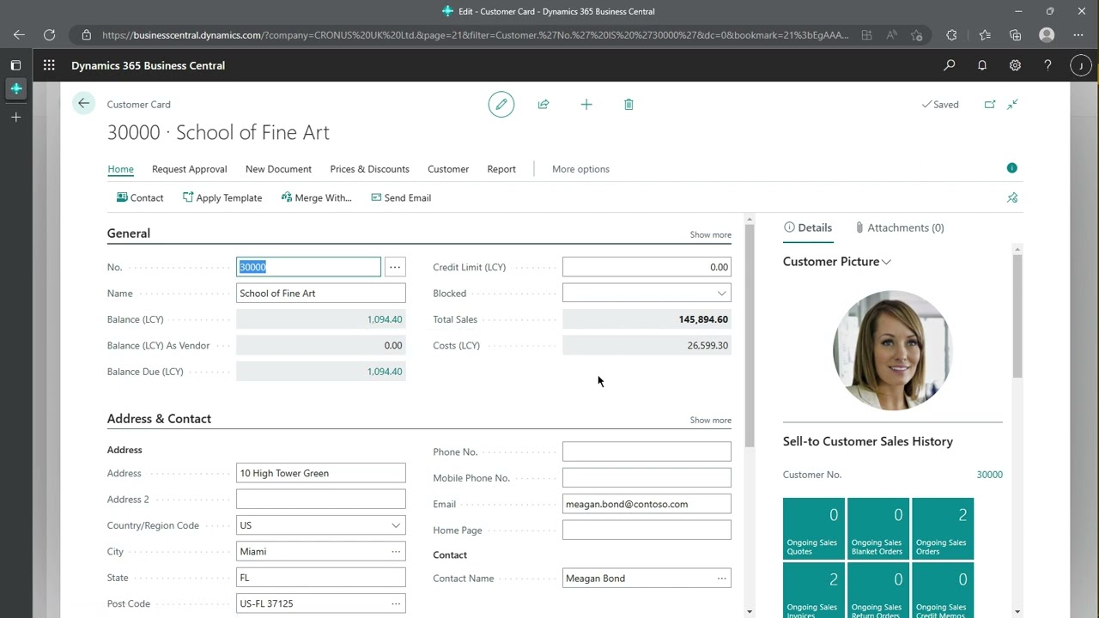Show More options in action bar

pos(580,169)
